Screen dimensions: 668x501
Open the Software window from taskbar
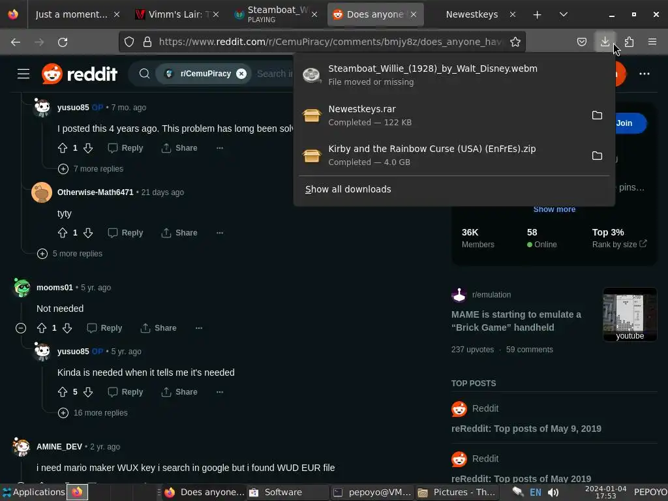(x=288, y=492)
